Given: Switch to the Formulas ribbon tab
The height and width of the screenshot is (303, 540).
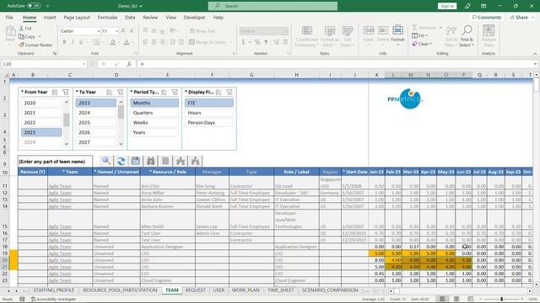Looking at the screenshot, I should click(107, 17).
